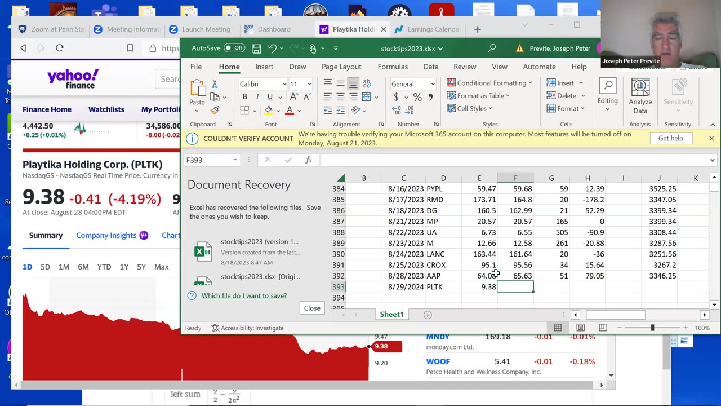Select the Earnings Calendar browser tab
Viewport: 721px width, 406px height.
pyautogui.click(x=428, y=29)
